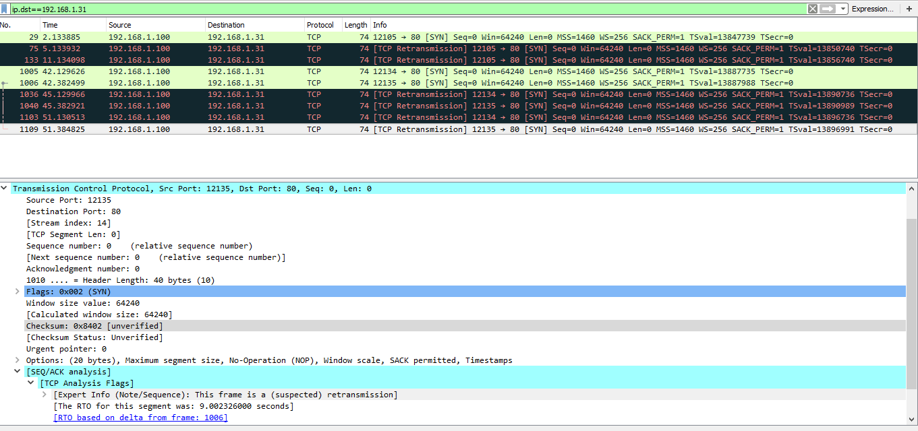The height and width of the screenshot is (431, 918).
Task: Select packet number 29 row
Action: pos(459,37)
